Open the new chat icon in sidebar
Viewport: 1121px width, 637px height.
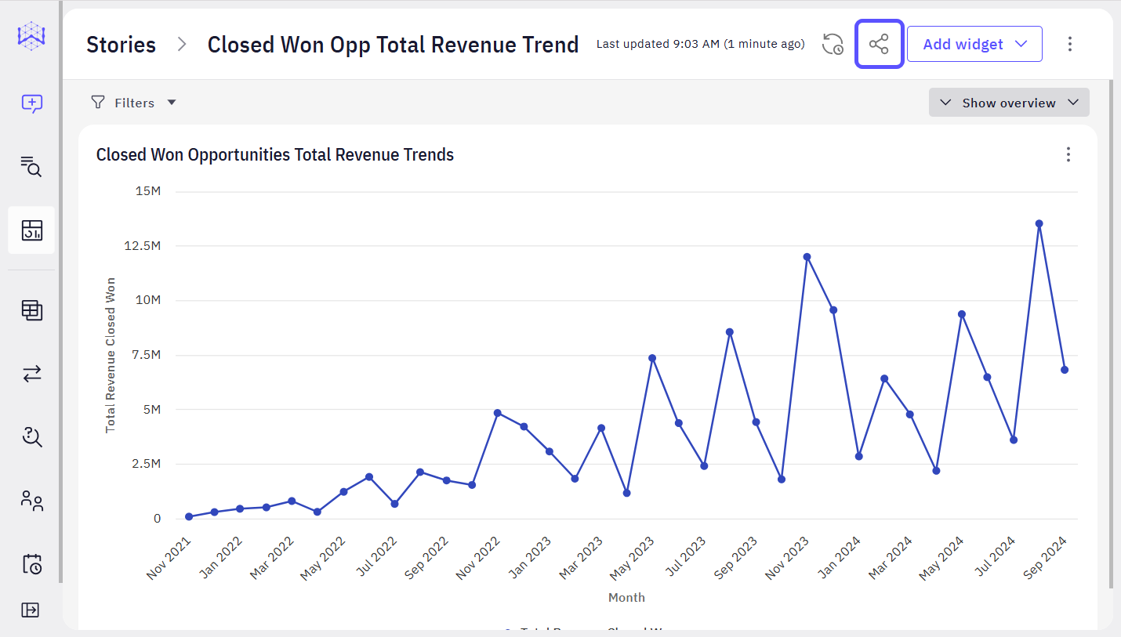(31, 103)
